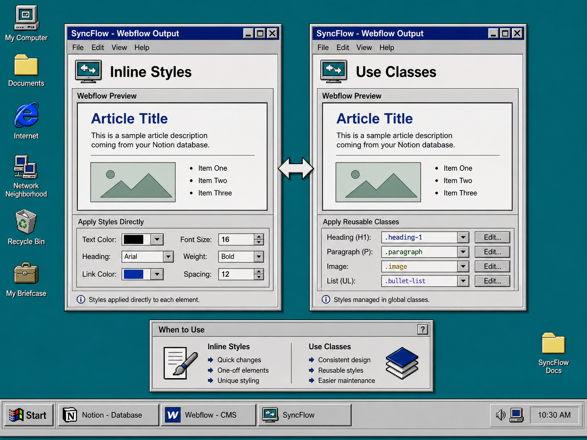Click 'Item Two' in Inline Styles preview
The image size is (587, 440).
[x=212, y=181]
